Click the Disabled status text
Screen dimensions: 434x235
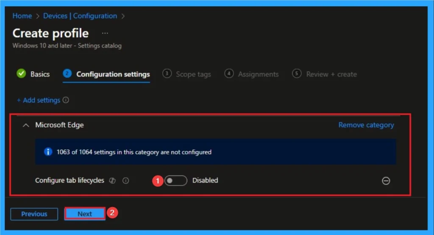coord(205,180)
